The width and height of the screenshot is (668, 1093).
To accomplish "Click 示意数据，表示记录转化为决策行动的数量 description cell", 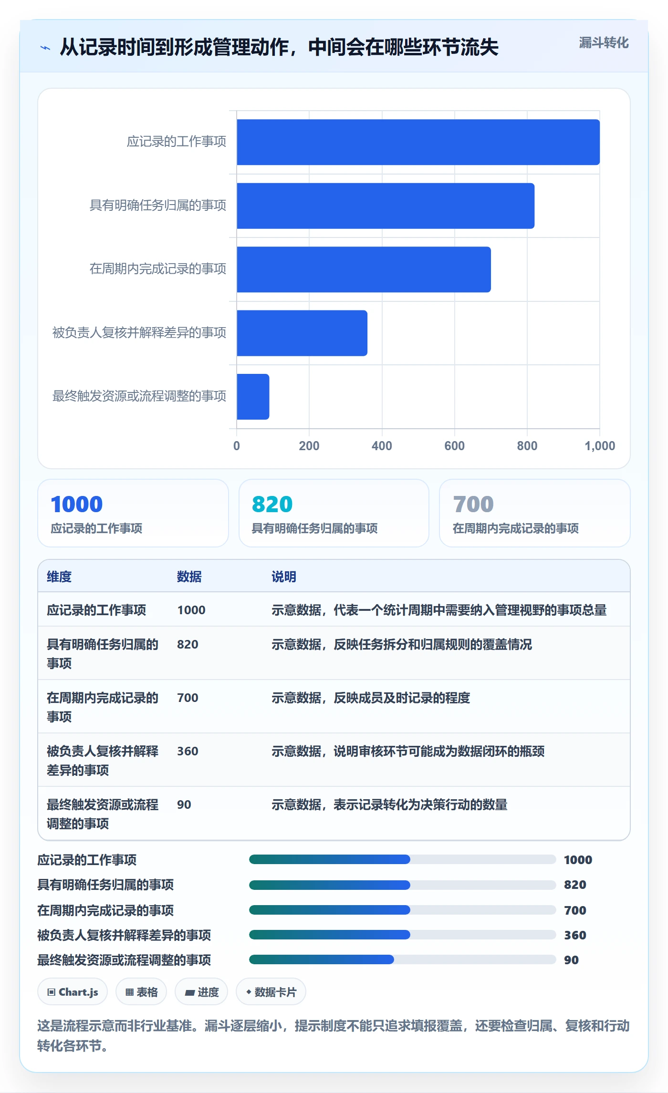I will click(389, 804).
